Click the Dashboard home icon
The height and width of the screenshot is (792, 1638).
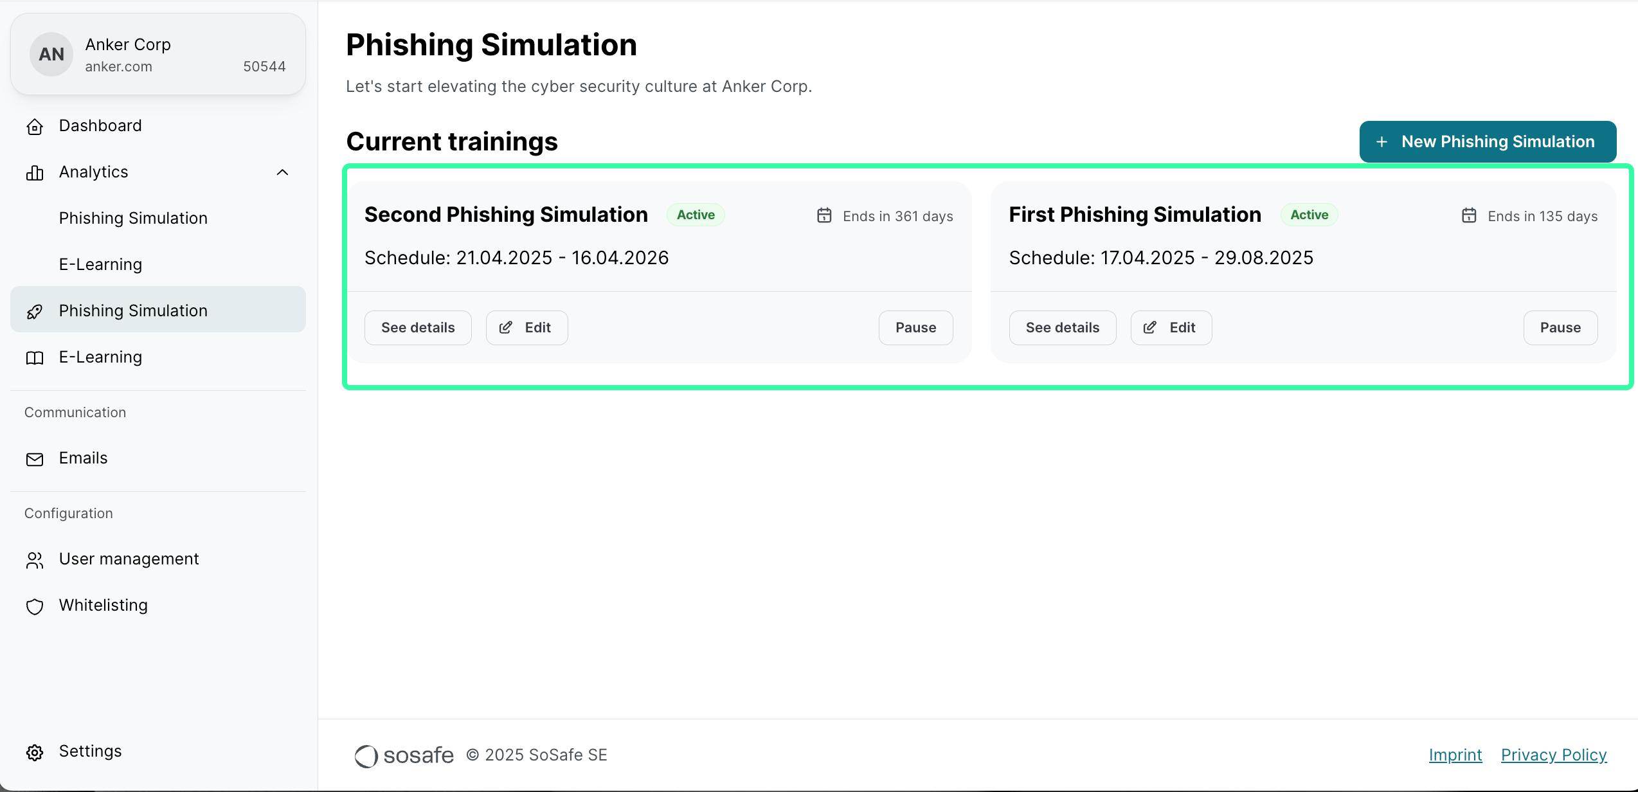[35, 127]
